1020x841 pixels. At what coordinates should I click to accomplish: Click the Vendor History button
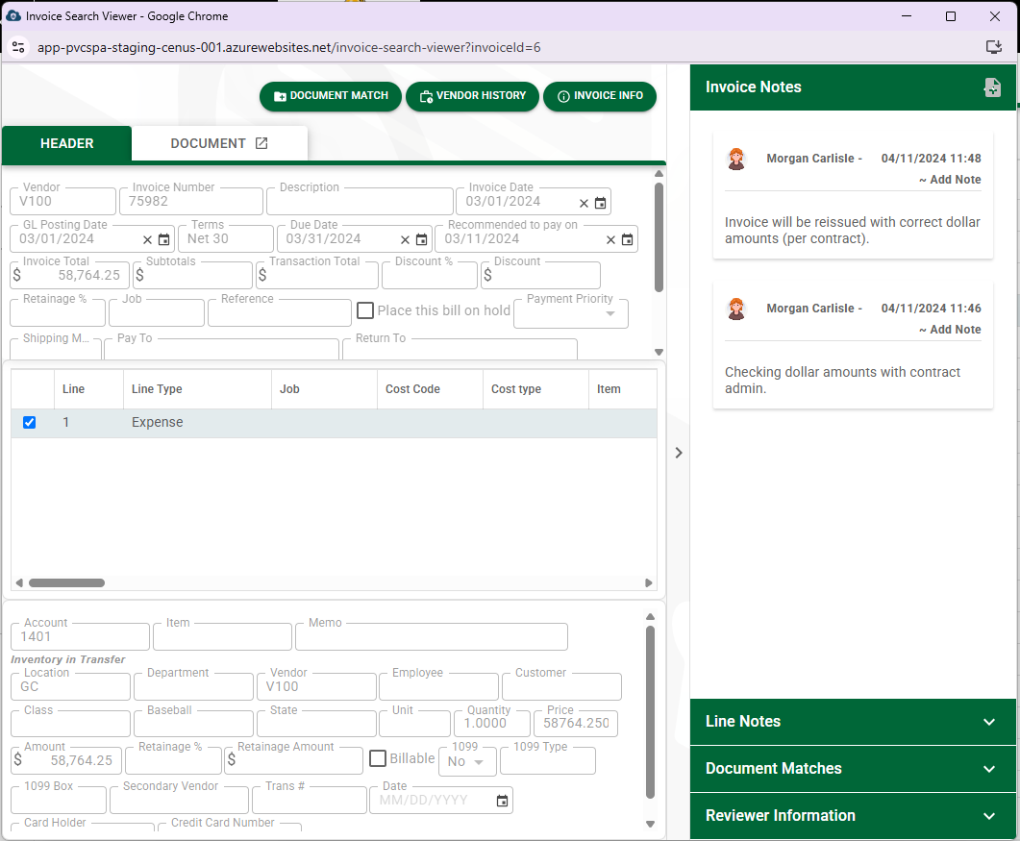[471, 96]
